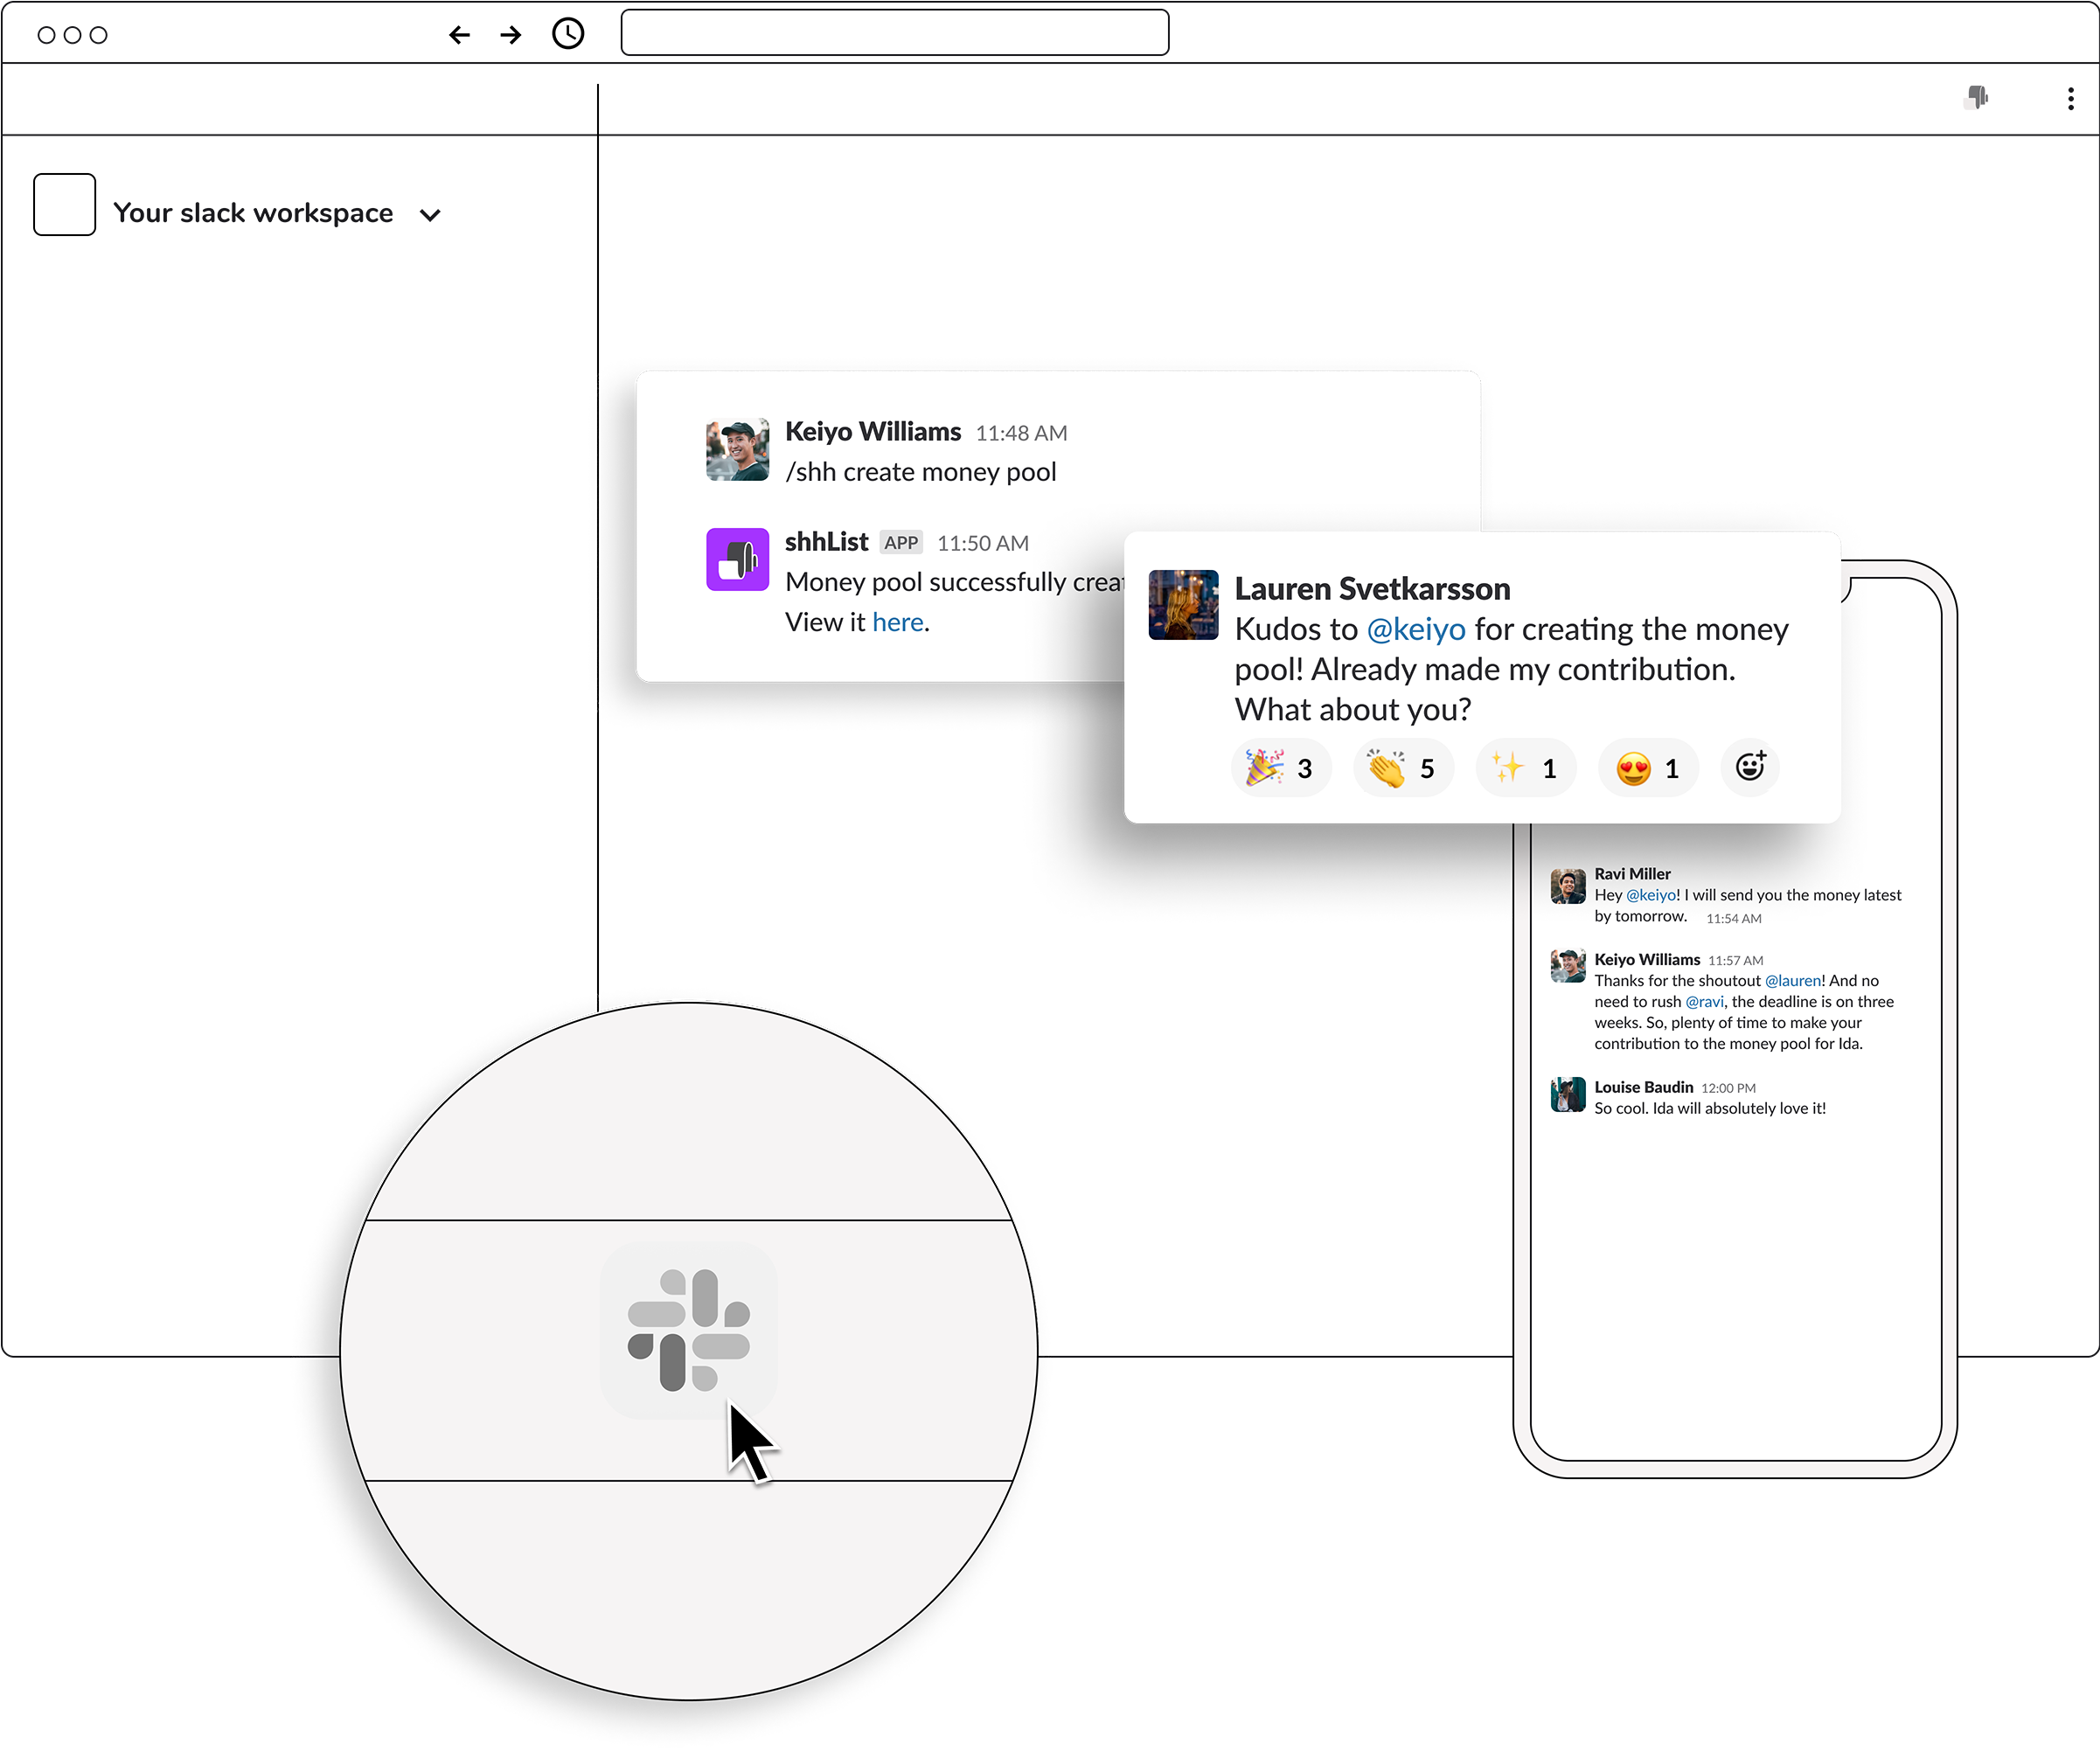The width and height of the screenshot is (2100, 1751).
Task: Toggle the heart-eyes reaction with 1
Action: point(1648,768)
